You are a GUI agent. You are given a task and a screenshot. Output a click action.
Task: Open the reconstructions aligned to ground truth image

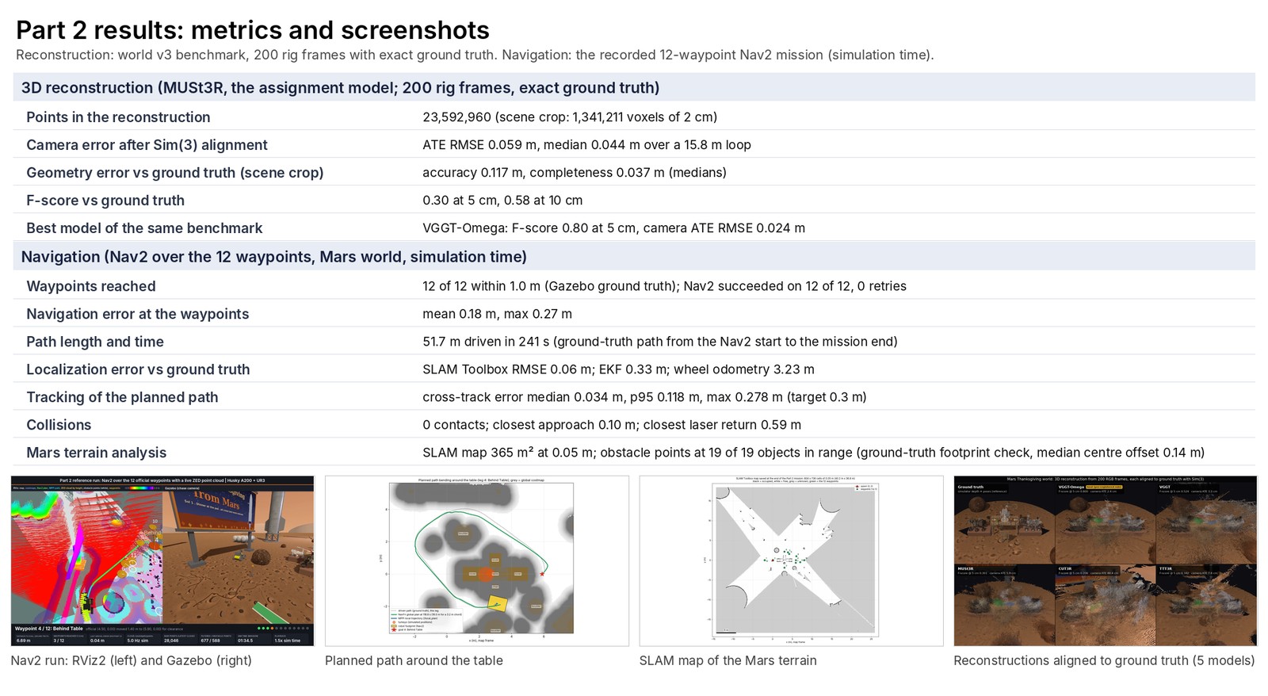click(1106, 560)
